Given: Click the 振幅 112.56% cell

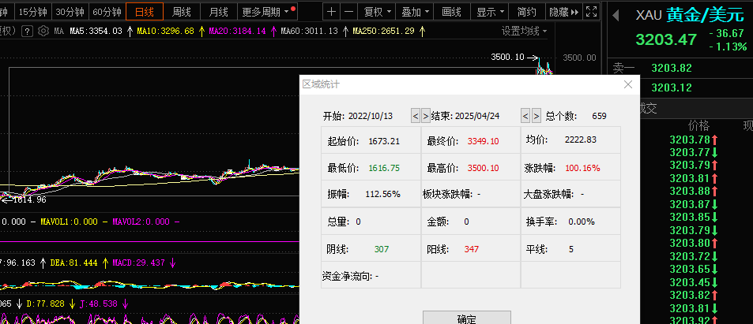Looking at the screenshot, I should tap(371, 194).
